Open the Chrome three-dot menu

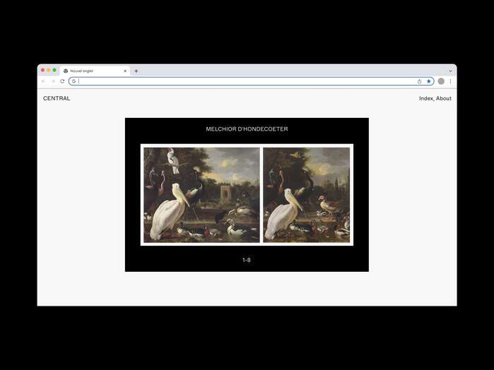coord(450,81)
